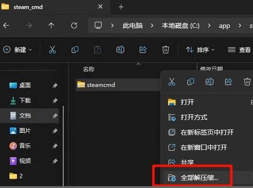Click the Forward navigation arrow
Screen dimensions: 253x188
point(29,26)
